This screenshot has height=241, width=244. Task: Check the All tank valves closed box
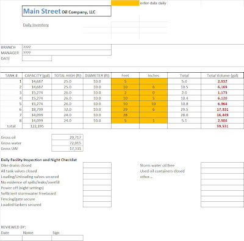pyautogui.click(x=97, y=171)
